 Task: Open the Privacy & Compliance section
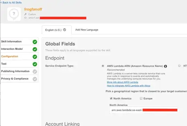[x=19, y=79]
